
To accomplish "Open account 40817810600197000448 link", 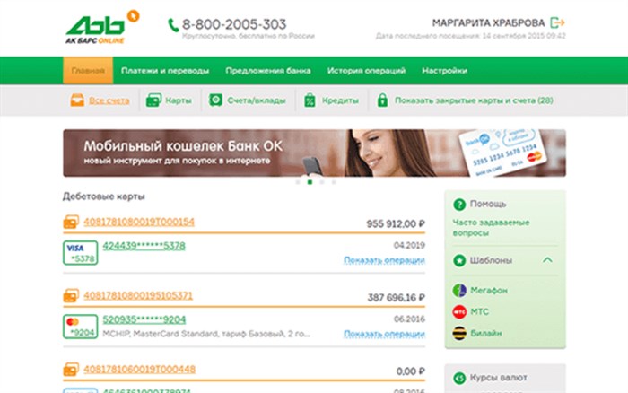I will (x=139, y=370).
